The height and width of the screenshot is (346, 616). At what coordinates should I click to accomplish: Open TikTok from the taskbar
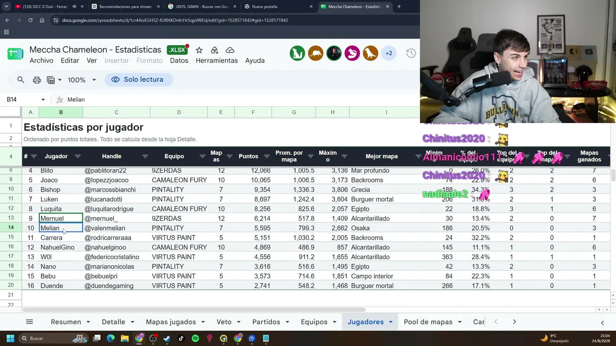pos(181,338)
